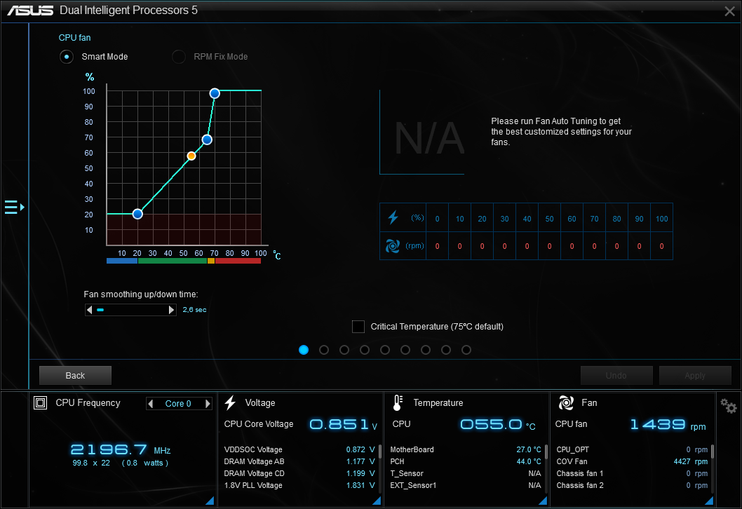Click the Undo button

[616, 376]
